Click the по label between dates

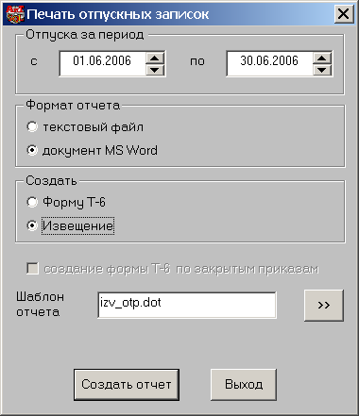pos(197,61)
